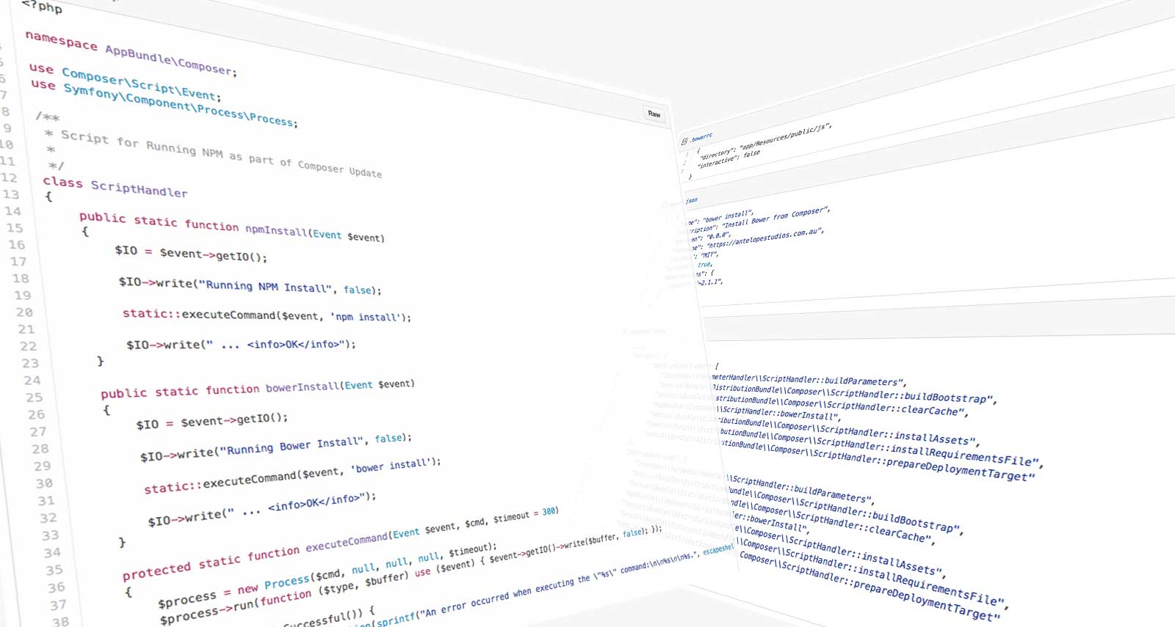The image size is (1175, 627).
Task: Select the use Symfony\Component\Process\Process line
Action: (164, 103)
